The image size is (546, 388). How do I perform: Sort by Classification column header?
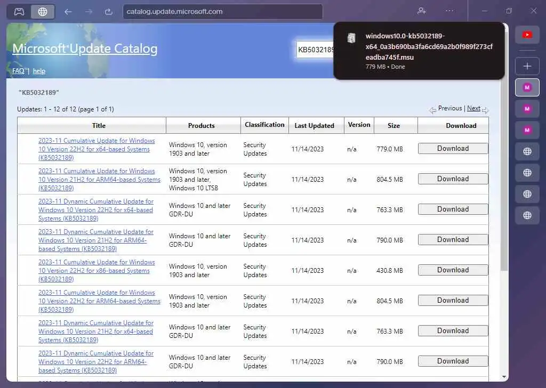click(x=264, y=125)
